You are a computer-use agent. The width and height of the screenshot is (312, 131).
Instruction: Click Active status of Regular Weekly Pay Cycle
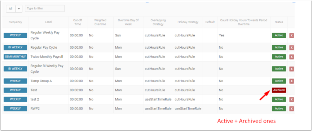279,35
